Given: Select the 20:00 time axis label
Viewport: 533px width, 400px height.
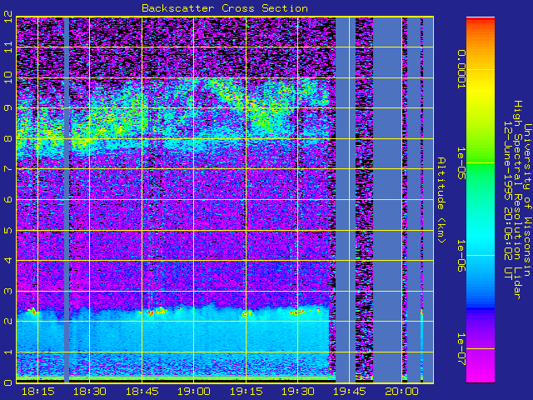Looking at the screenshot, I should click(401, 392).
